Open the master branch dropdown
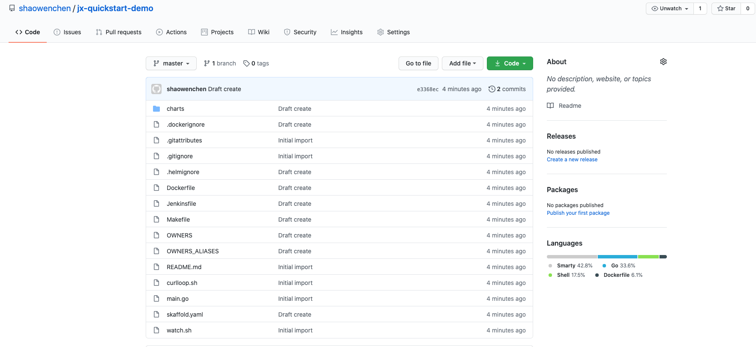The width and height of the screenshot is (756, 347). 171,63
